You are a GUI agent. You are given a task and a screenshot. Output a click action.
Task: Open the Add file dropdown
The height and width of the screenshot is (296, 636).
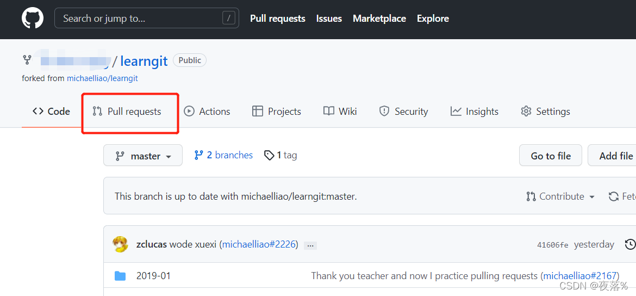pyautogui.click(x=612, y=156)
